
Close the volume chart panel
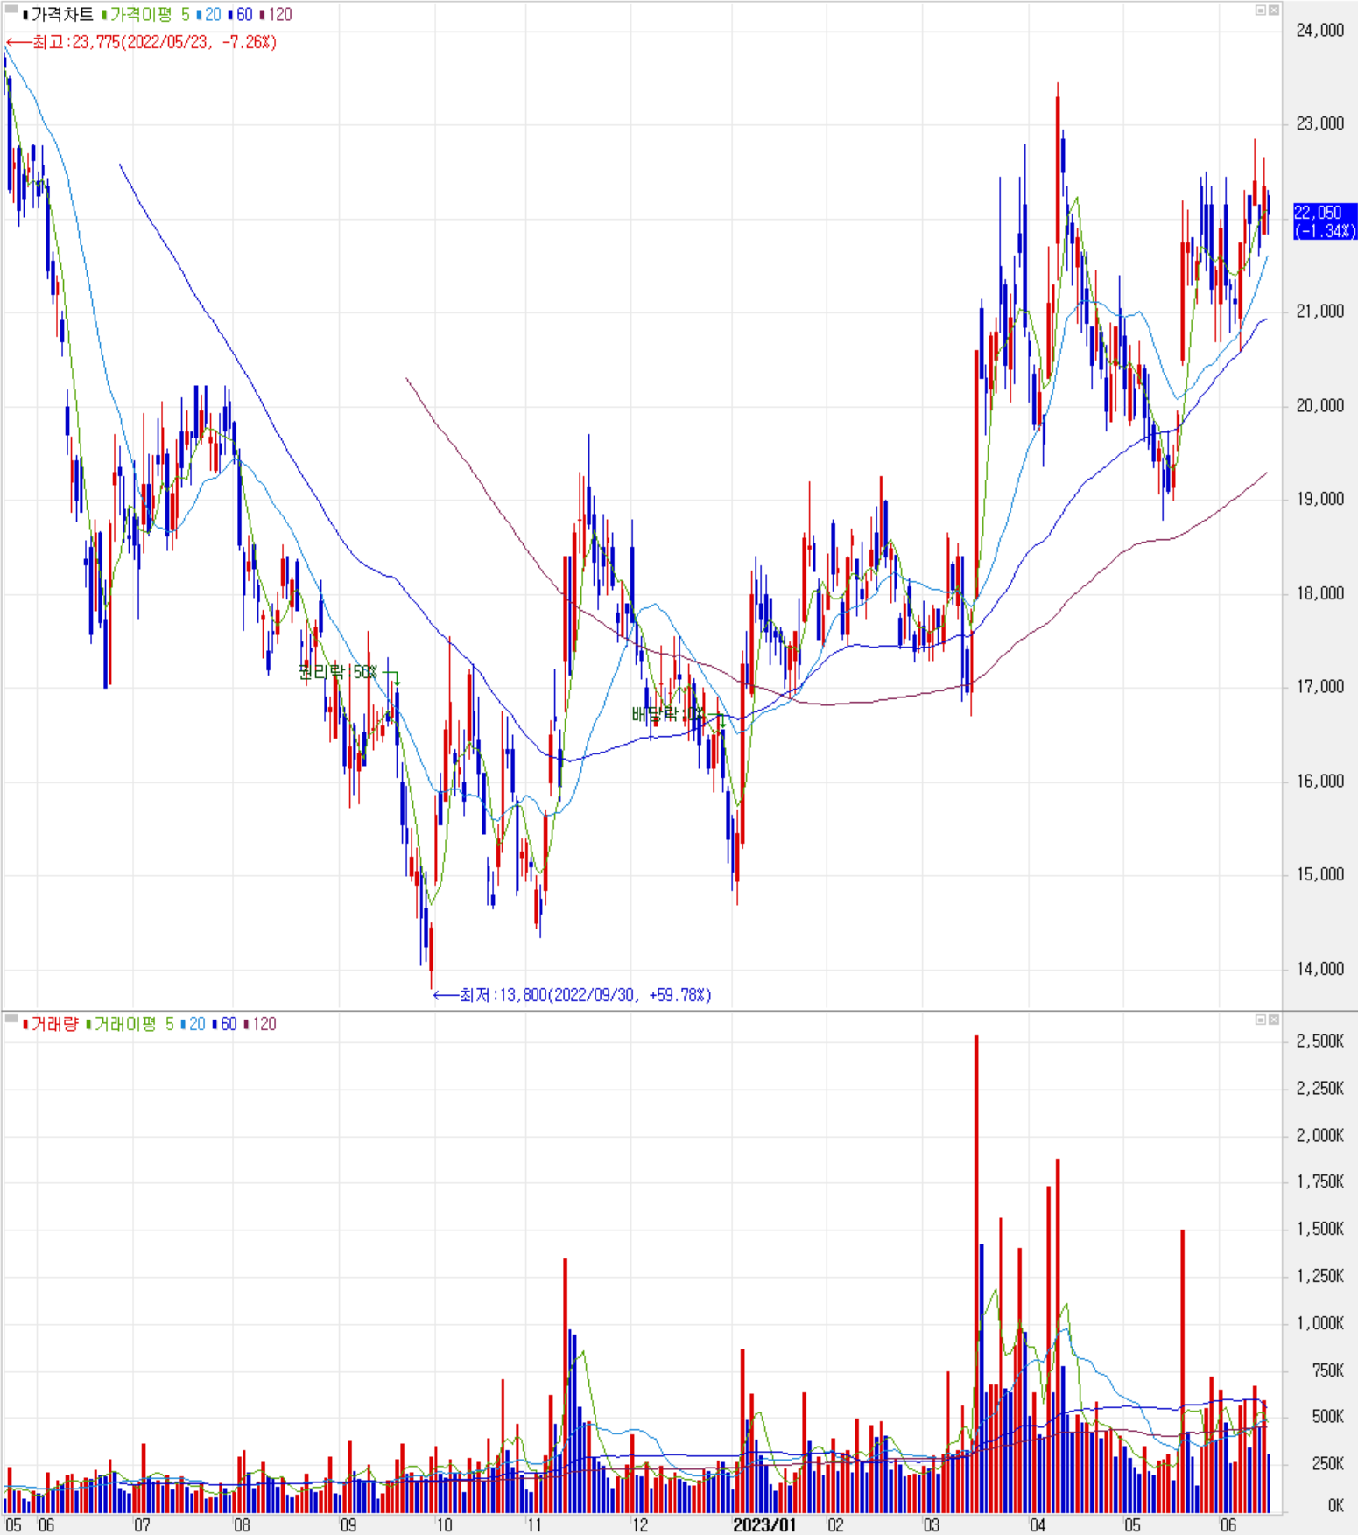pos(1274,1020)
